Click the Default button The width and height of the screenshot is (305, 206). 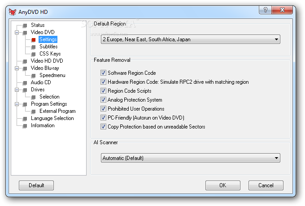click(36, 185)
